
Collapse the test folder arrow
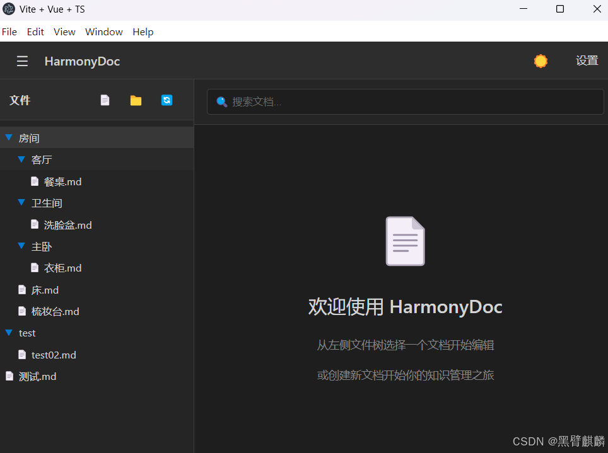point(9,333)
